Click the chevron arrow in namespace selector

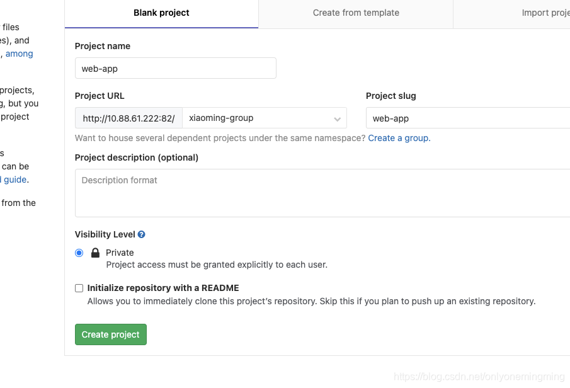[x=338, y=119]
